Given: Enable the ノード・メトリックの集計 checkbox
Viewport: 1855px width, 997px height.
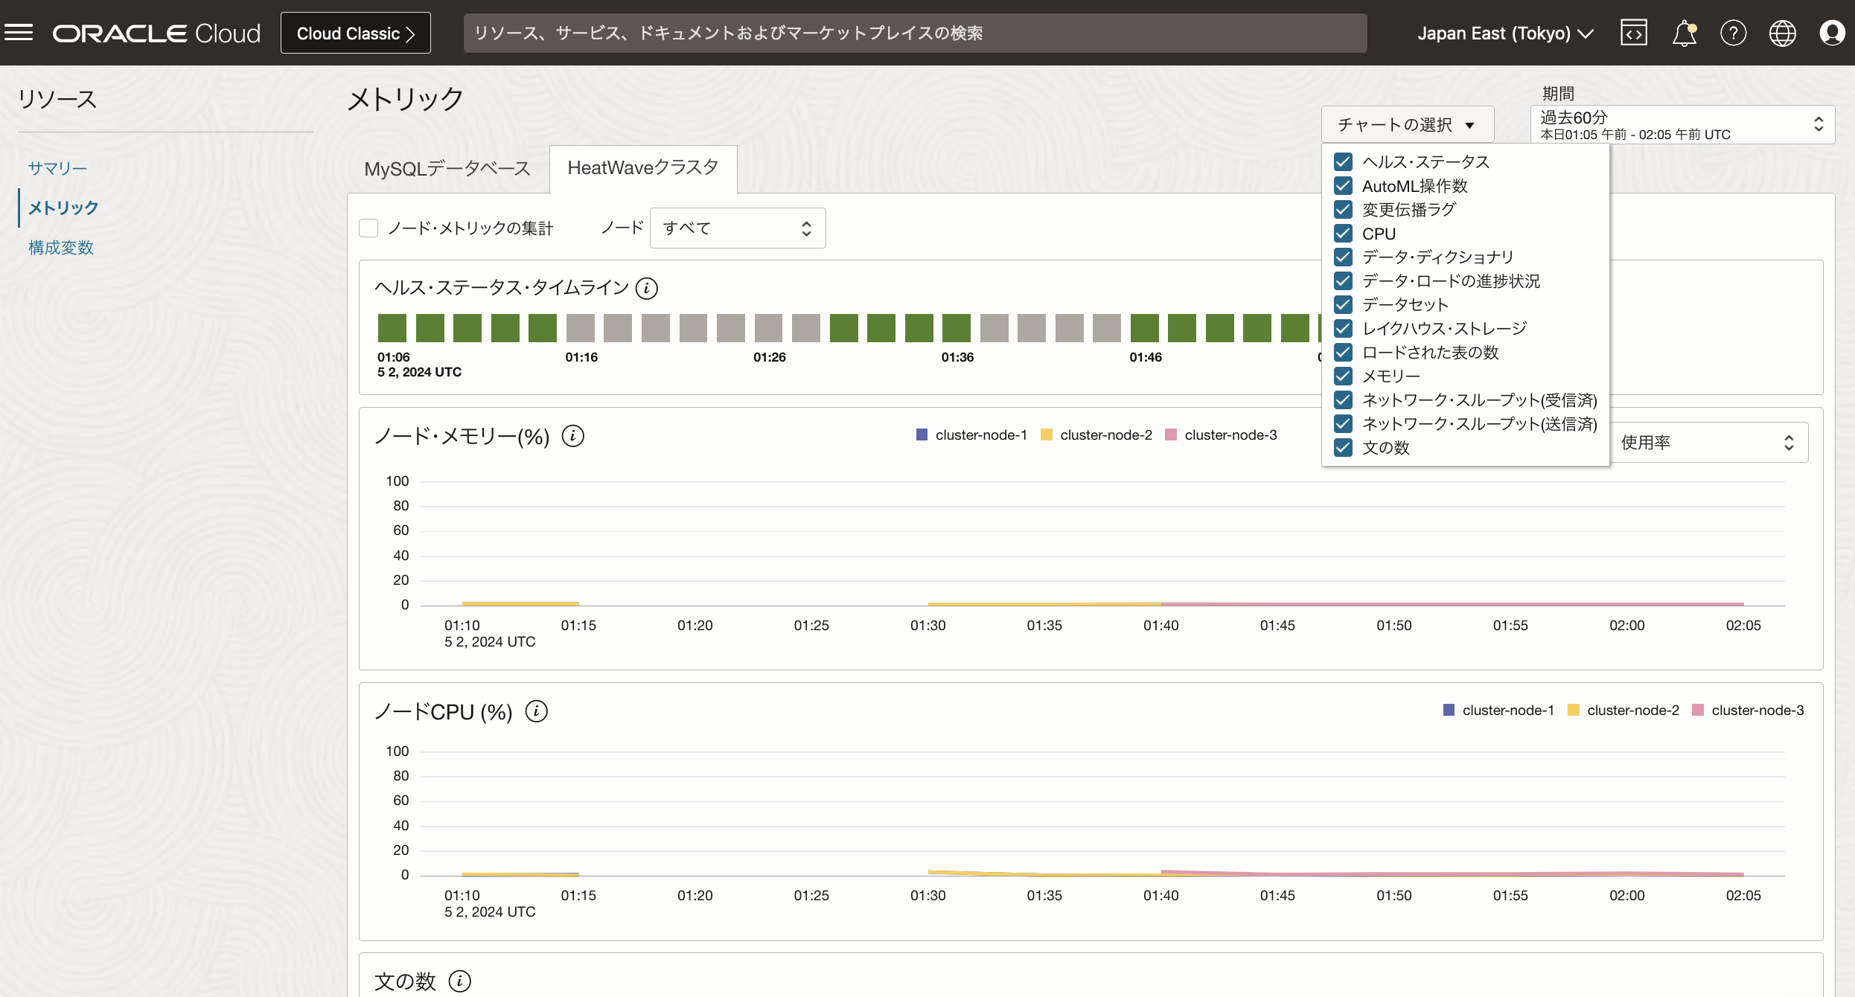Looking at the screenshot, I should (x=368, y=228).
